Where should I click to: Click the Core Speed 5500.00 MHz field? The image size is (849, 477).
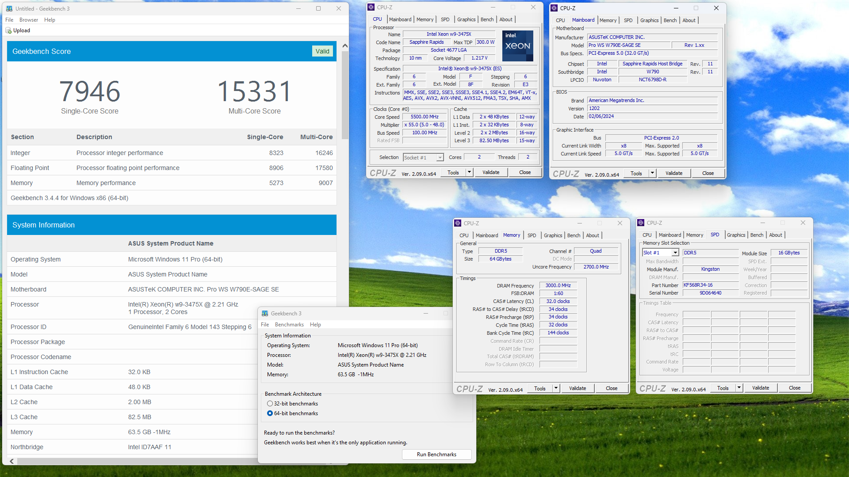pos(424,117)
